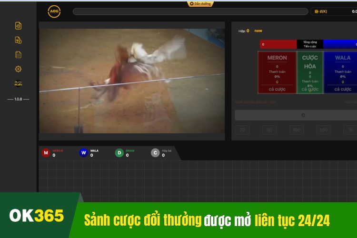The image size is (357, 238).
Task: Place bet on CƯỢC HÒA draw panel
Action: pos(310,72)
